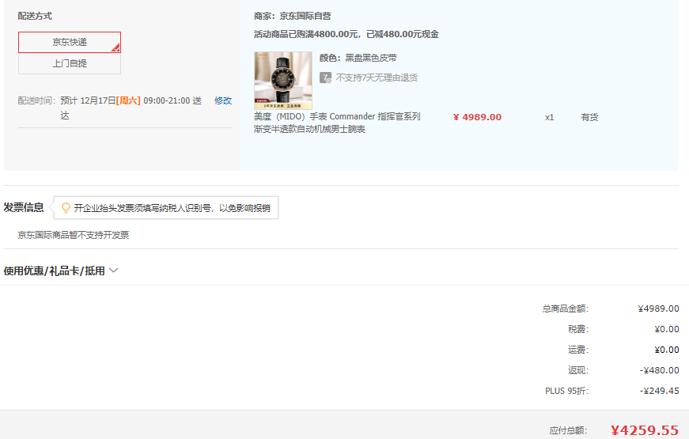Click 京东国际商品暂不支持开发票 notice
The height and width of the screenshot is (439, 689).
(x=74, y=235)
